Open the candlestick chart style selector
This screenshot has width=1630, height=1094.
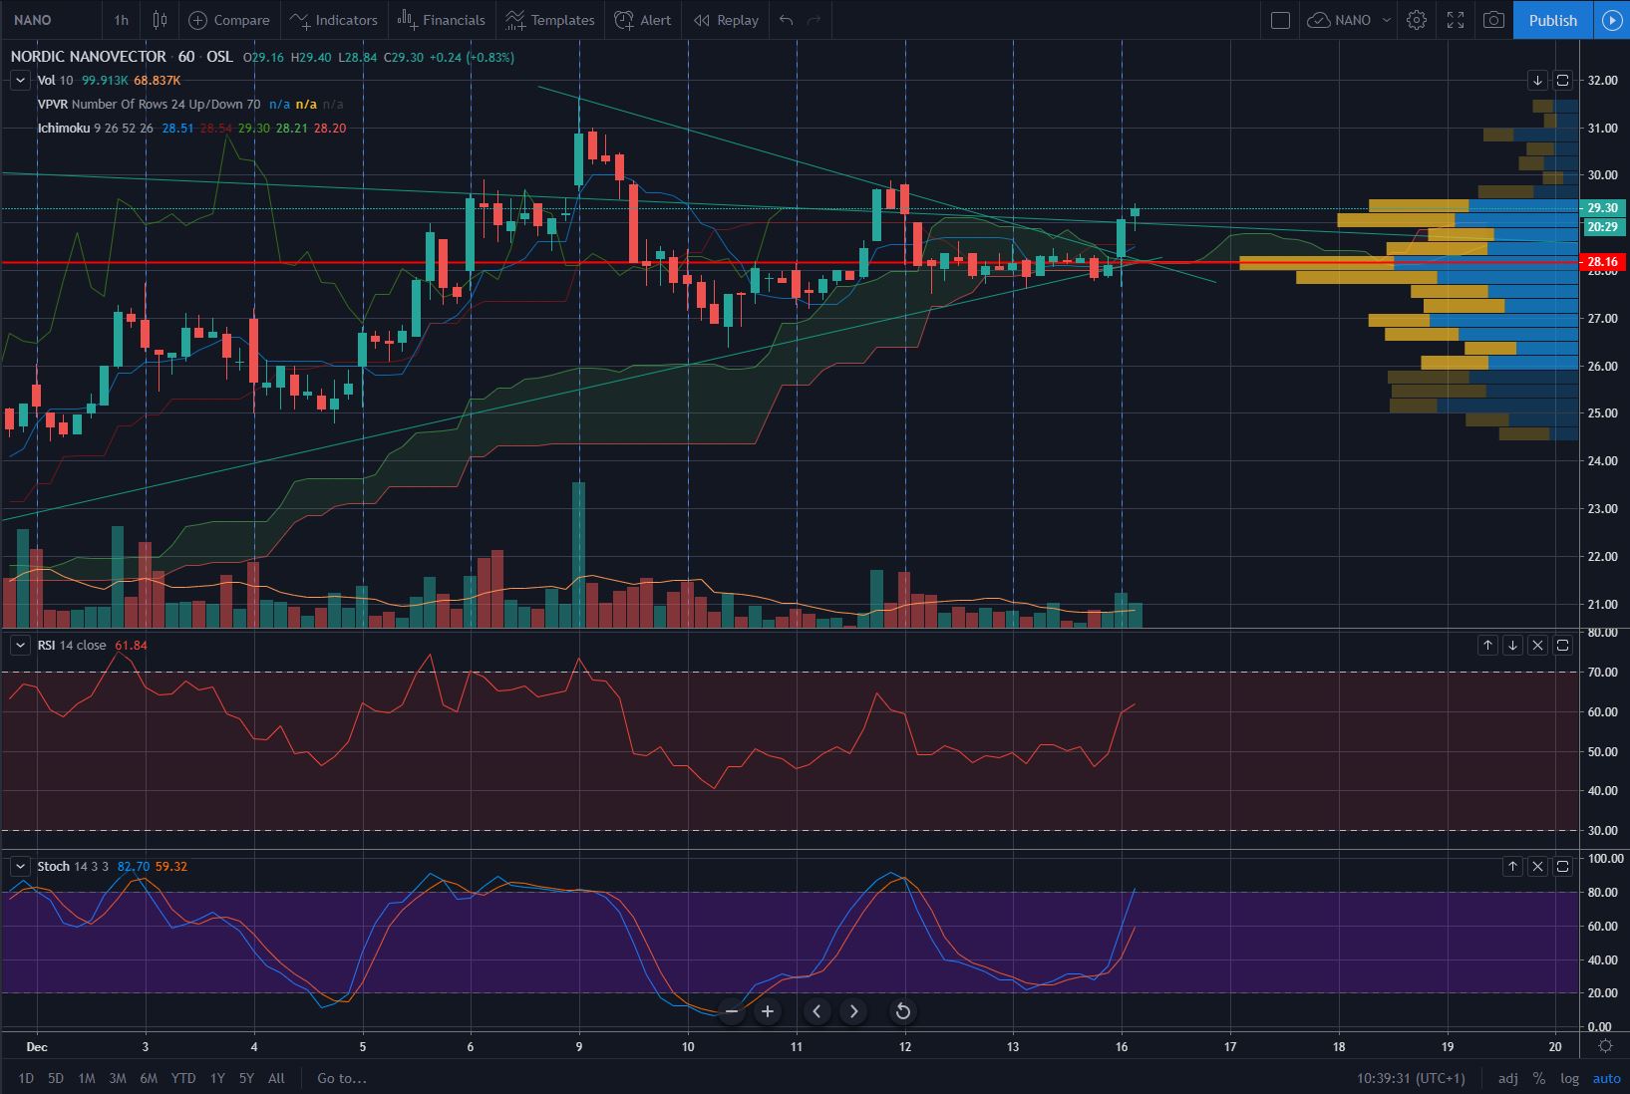(x=160, y=20)
